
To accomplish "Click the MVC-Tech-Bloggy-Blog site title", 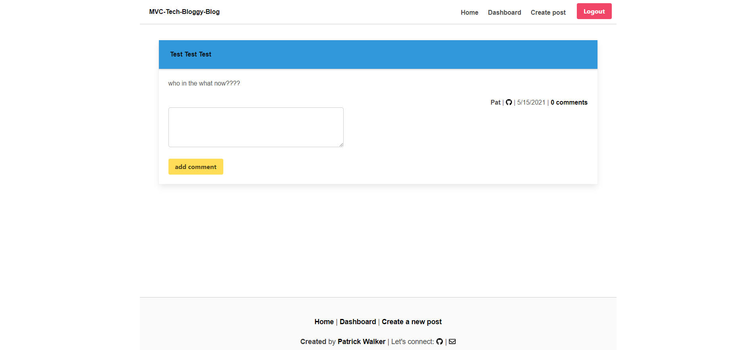I will tap(184, 12).
